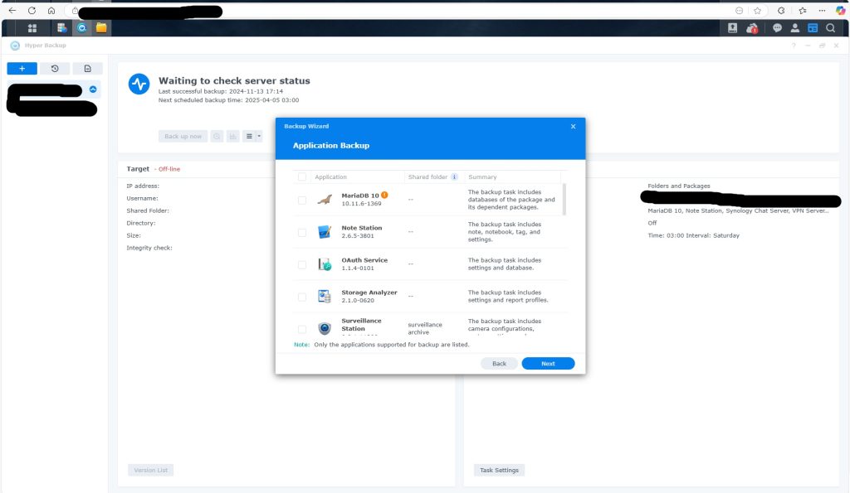This screenshot has height=493, width=850.
Task: Check the select-all applications header checkbox
Action: point(302,177)
